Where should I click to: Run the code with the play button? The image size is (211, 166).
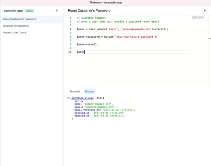[x=204, y=11]
